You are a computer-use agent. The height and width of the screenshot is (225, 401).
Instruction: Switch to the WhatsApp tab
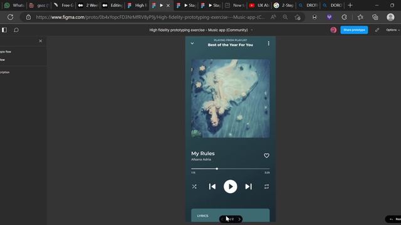click(x=14, y=6)
